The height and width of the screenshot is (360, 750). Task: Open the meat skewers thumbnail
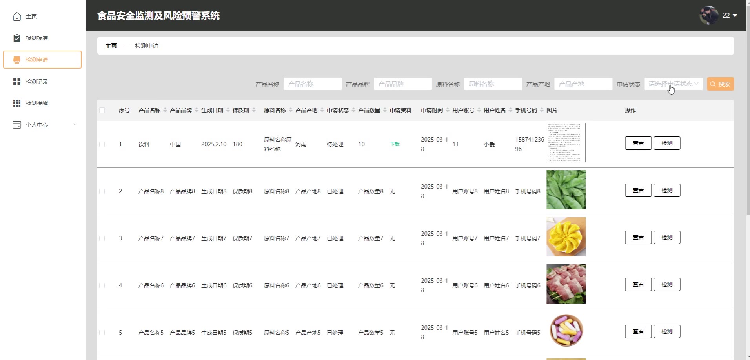(566, 284)
